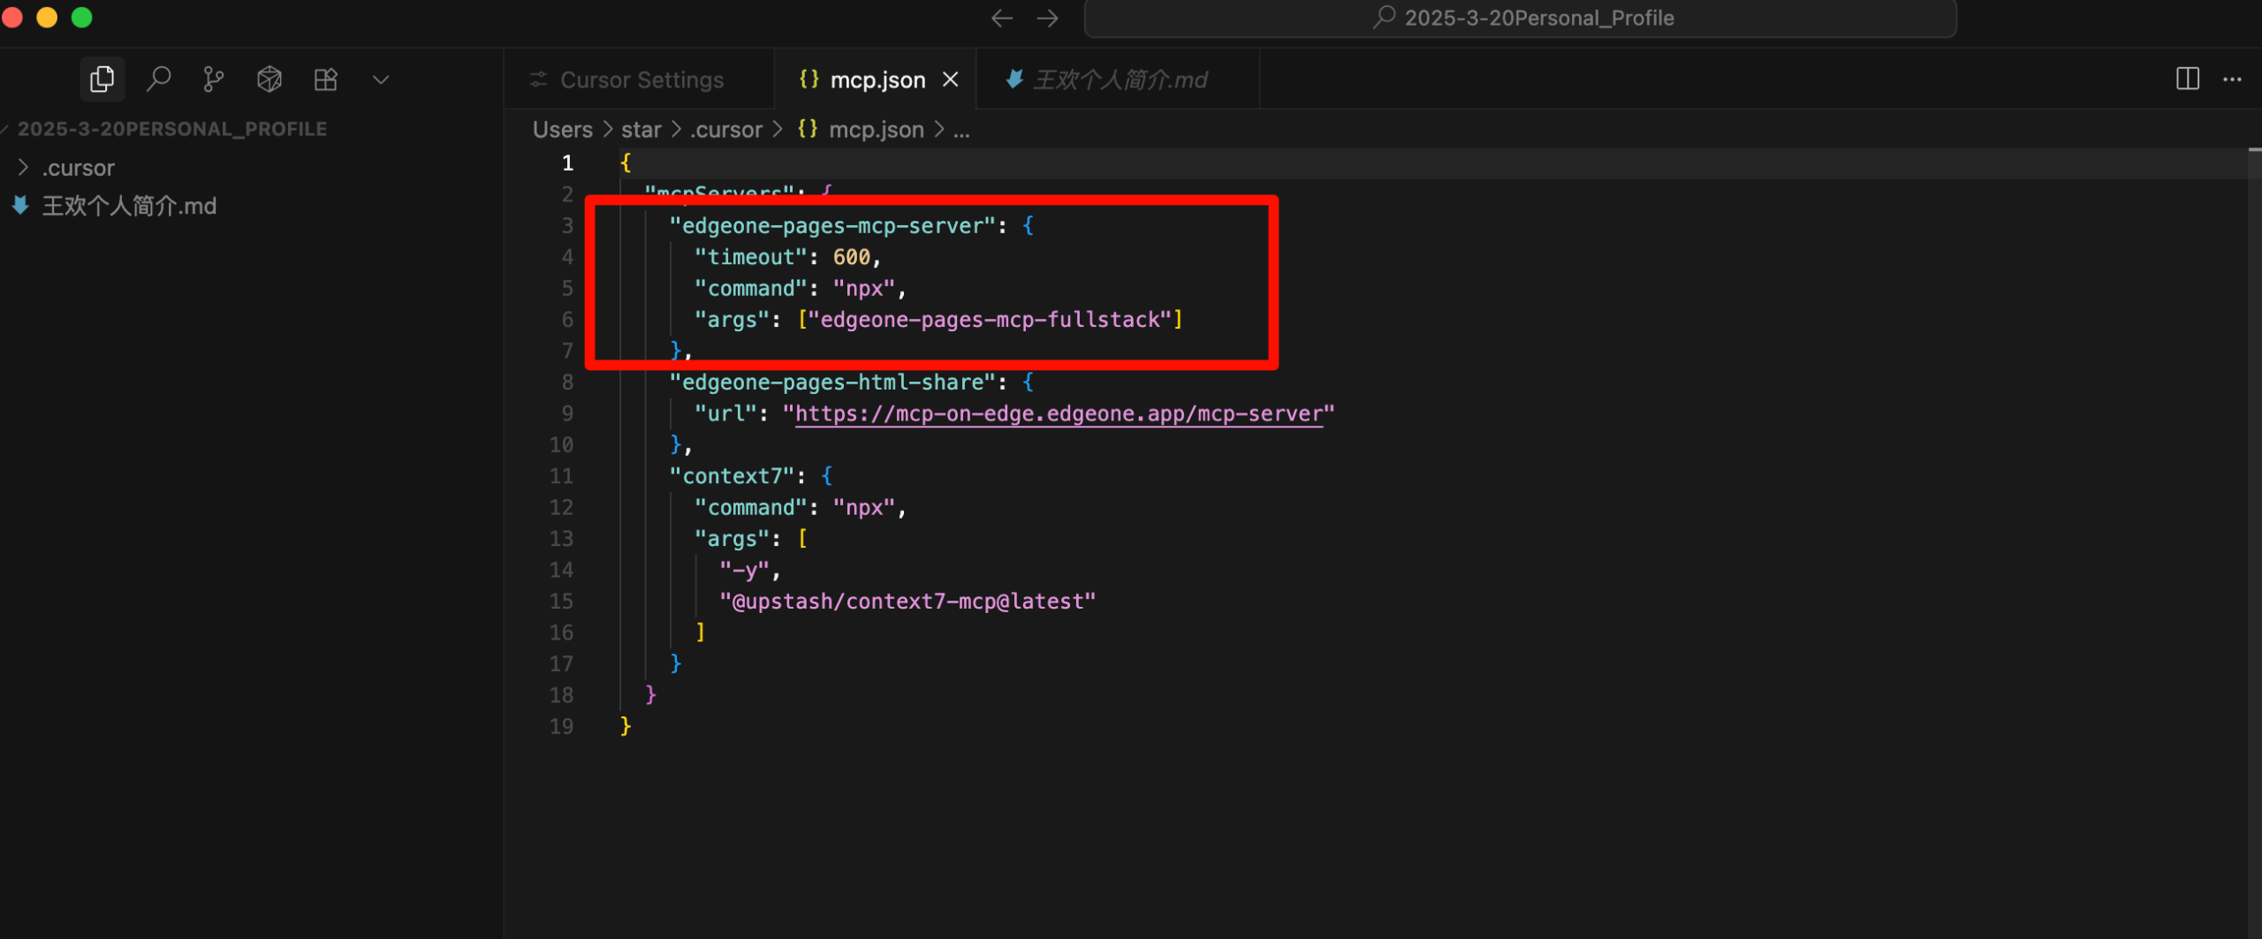Open 王欢个人简介.md in the file tree
This screenshot has width=2262, height=939.
(x=129, y=206)
